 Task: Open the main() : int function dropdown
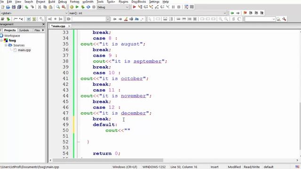tap(225, 13)
